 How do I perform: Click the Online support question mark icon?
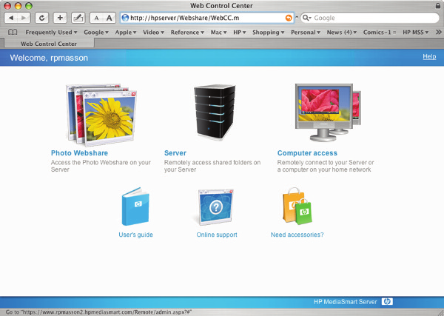[216, 207]
